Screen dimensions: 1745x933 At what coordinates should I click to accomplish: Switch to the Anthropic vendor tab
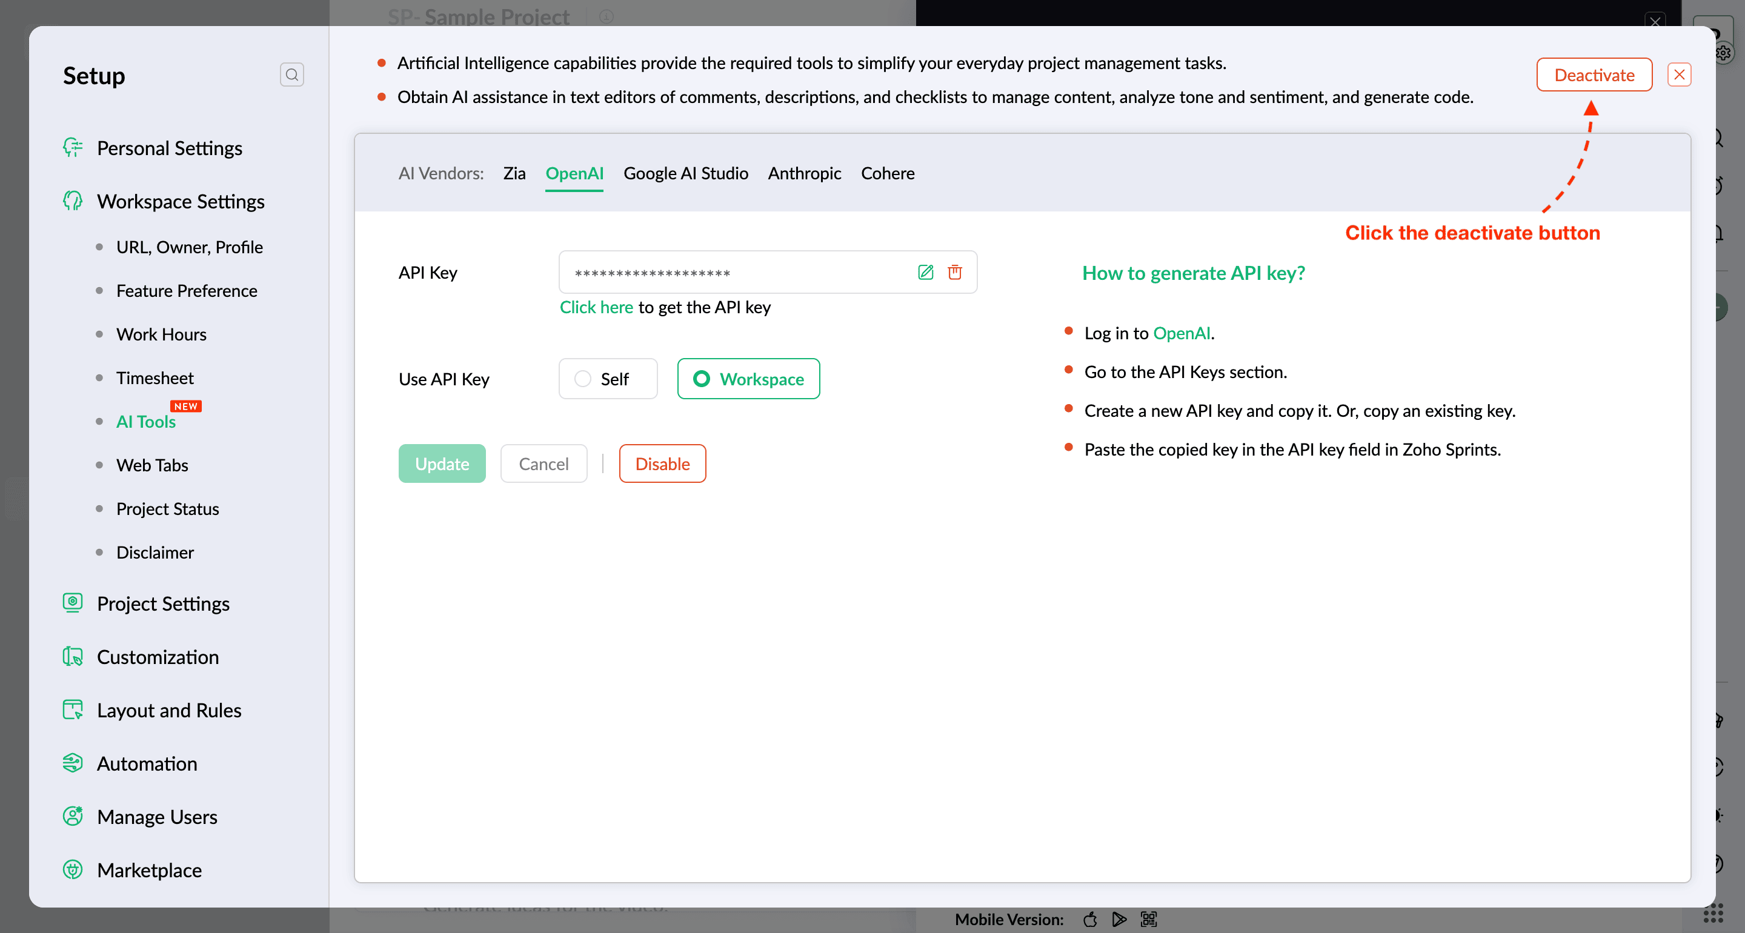tap(804, 173)
